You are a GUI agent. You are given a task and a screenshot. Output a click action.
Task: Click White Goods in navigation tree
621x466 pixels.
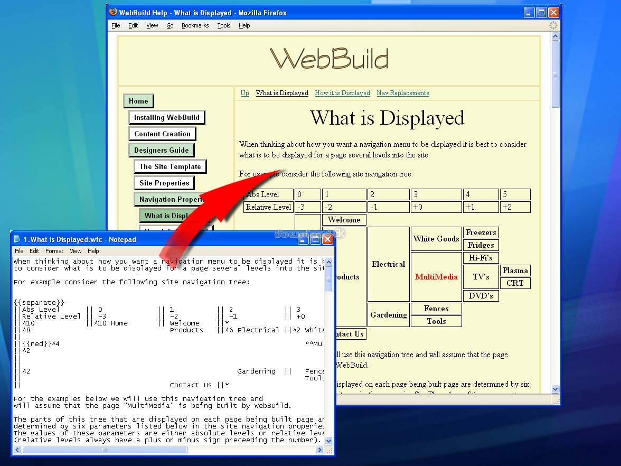436,239
